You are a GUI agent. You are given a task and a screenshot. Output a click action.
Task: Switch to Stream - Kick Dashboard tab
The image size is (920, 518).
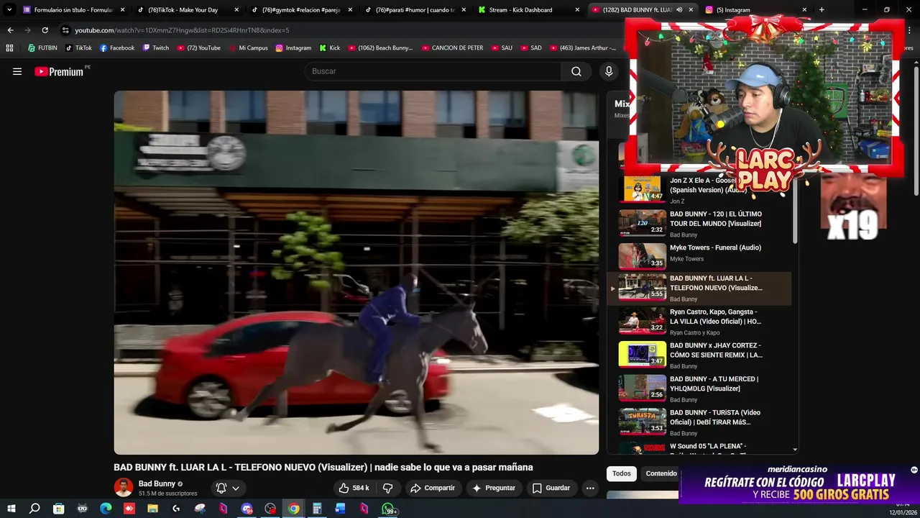[528, 10]
